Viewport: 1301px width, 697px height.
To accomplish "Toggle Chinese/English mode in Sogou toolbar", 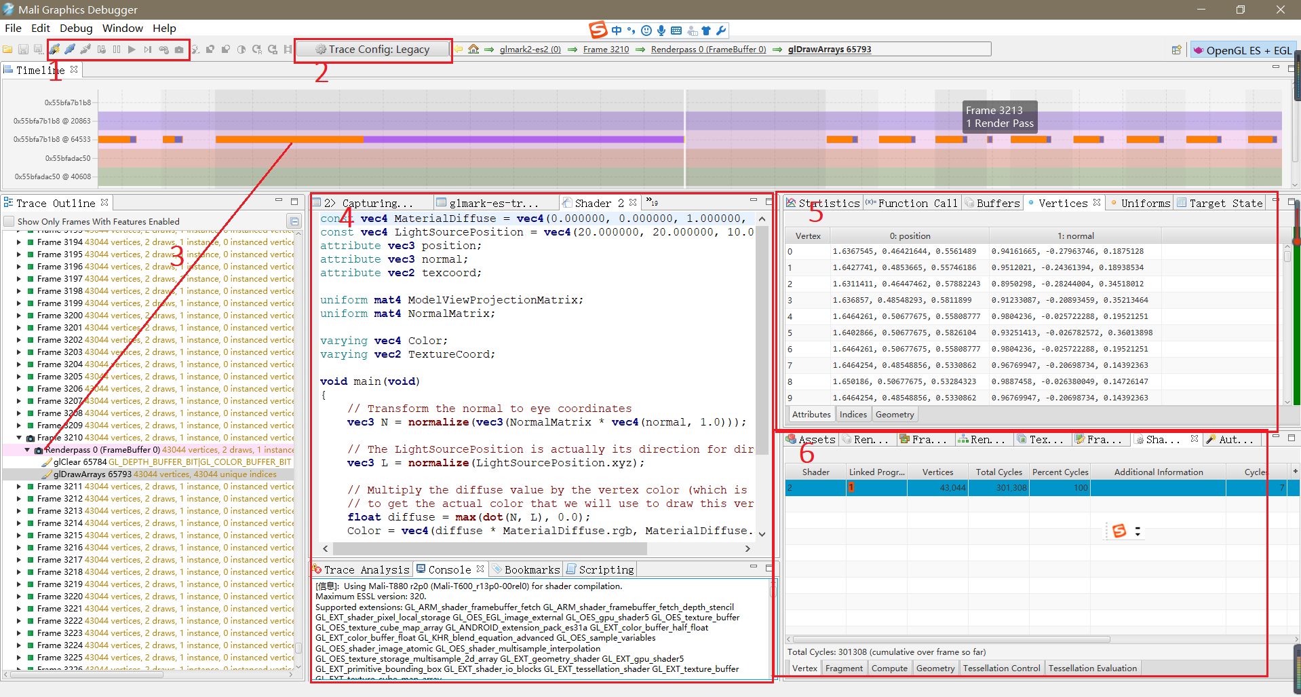I will (x=617, y=31).
